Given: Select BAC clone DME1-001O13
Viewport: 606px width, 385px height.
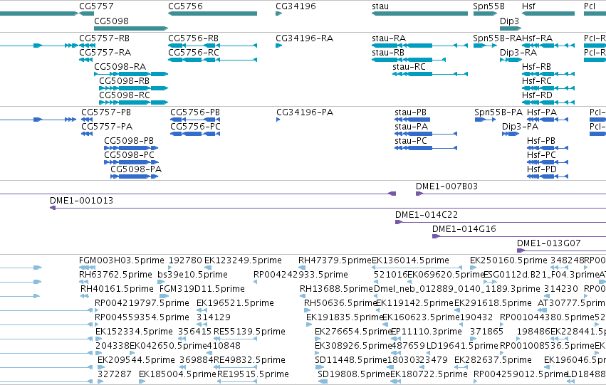Looking at the screenshot, I should [82, 201].
